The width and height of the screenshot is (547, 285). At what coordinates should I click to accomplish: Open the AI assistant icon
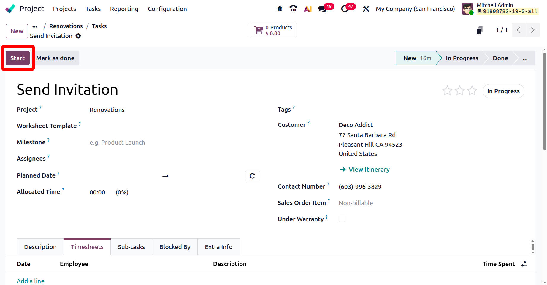[308, 9]
